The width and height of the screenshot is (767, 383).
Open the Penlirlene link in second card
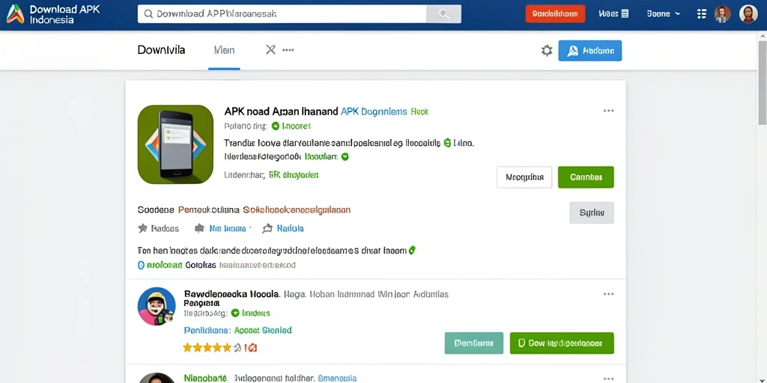206,330
